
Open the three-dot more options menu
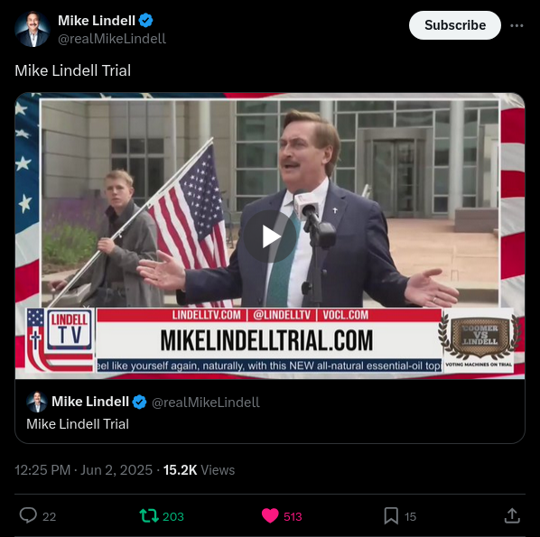(x=517, y=26)
